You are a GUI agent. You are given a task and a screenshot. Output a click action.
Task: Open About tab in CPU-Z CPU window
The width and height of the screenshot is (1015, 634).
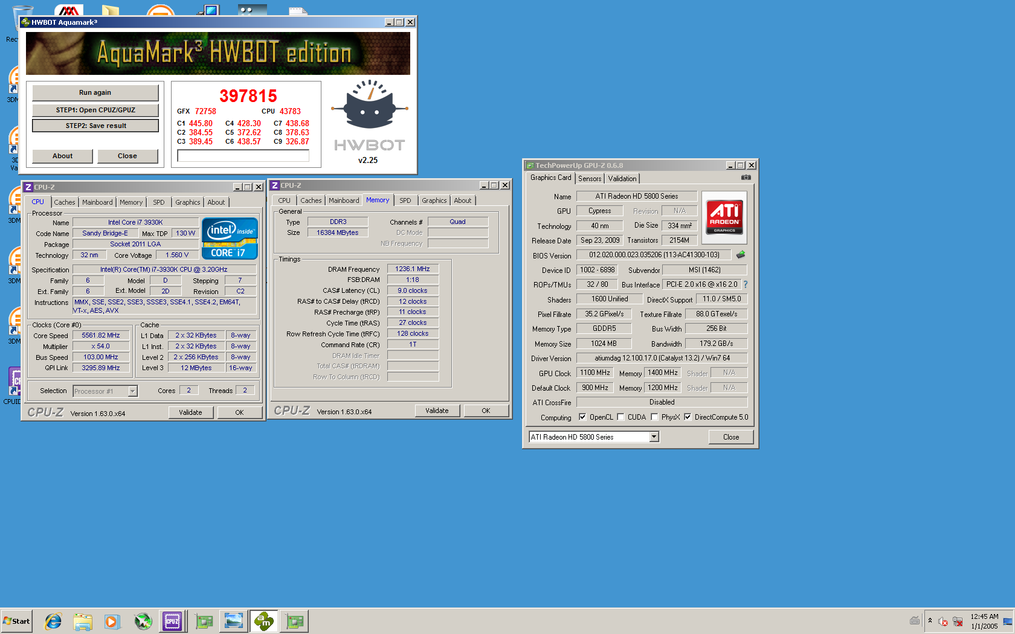(216, 202)
